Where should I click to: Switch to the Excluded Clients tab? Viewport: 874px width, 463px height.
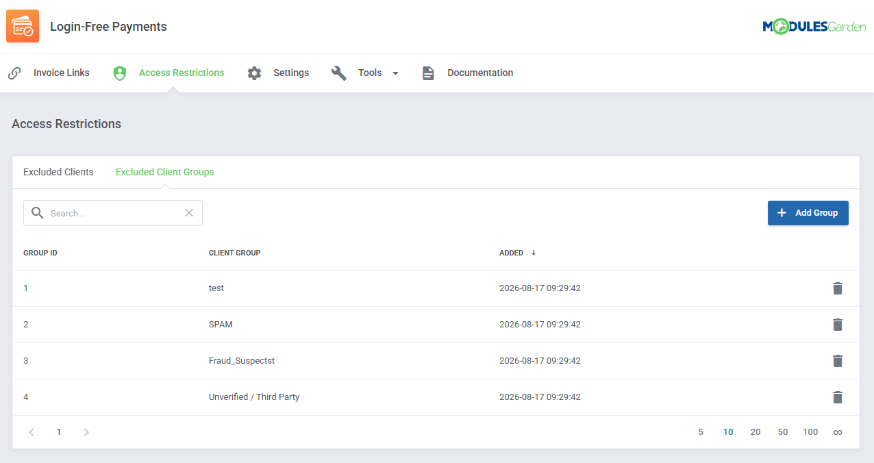pyautogui.click(x=58, y=172)
